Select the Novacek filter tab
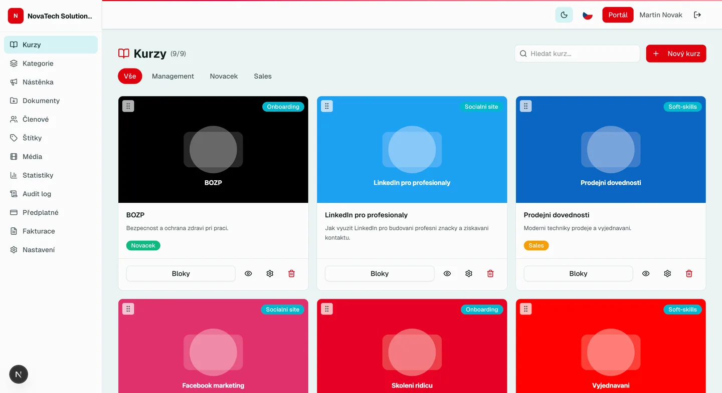This screenshot has height=393, width=722. coord(224,76)
